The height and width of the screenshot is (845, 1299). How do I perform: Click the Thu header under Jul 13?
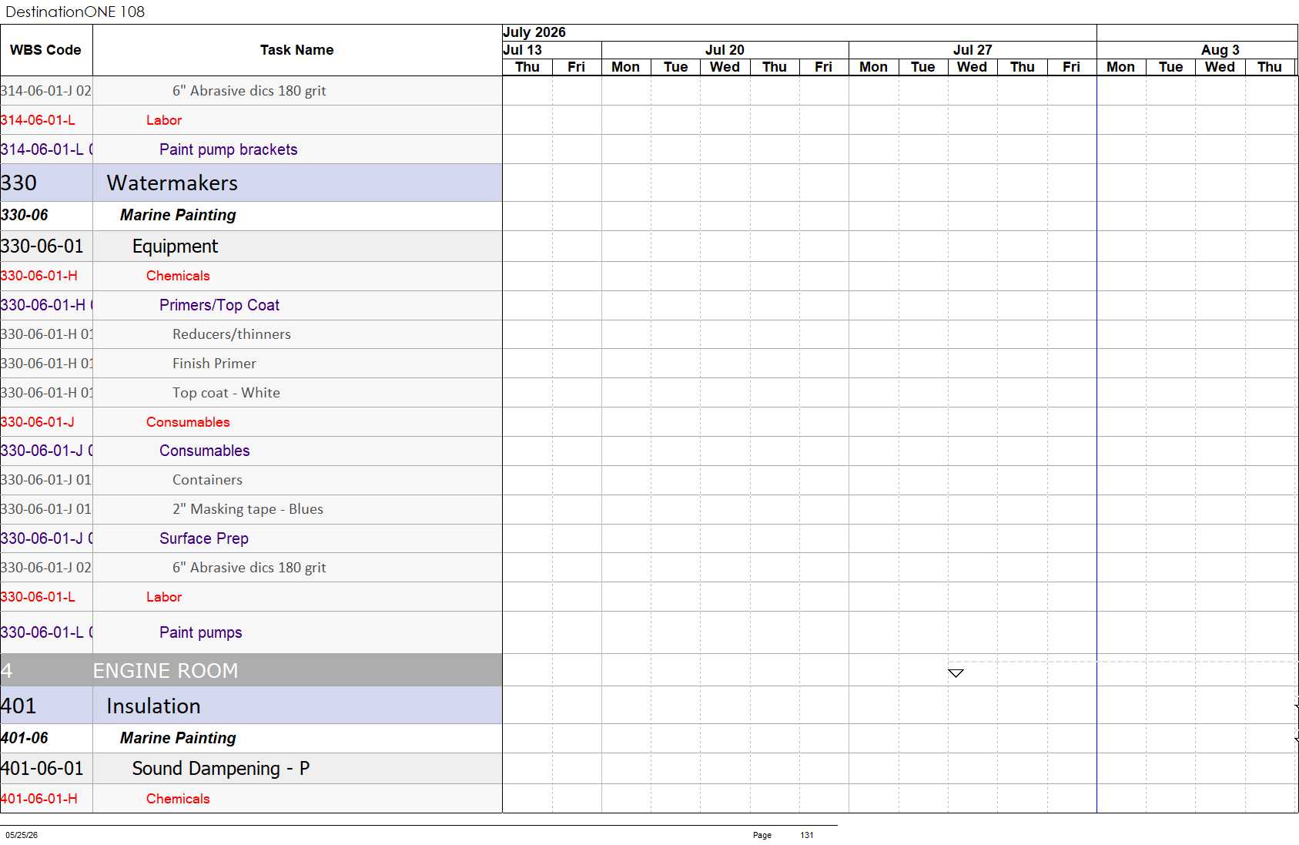pyautogui.click(x=527, y=67)
